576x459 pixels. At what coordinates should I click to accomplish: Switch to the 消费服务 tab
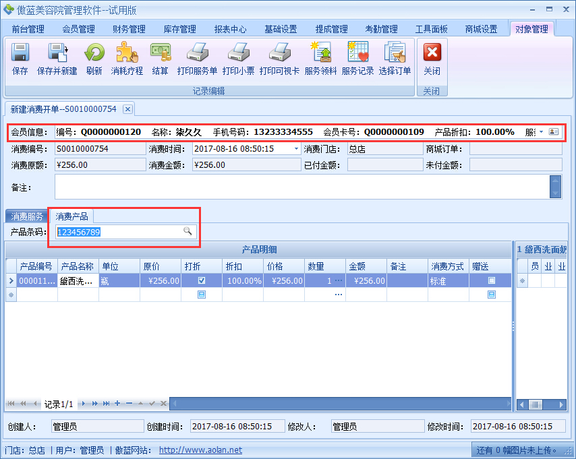coord(27,216)
